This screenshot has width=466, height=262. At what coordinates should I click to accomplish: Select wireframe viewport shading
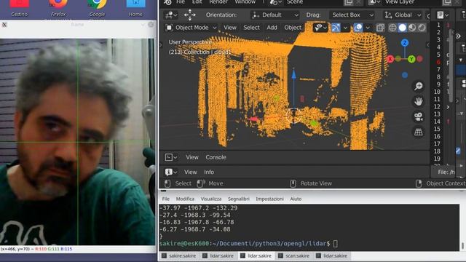[x=392, y=28]
